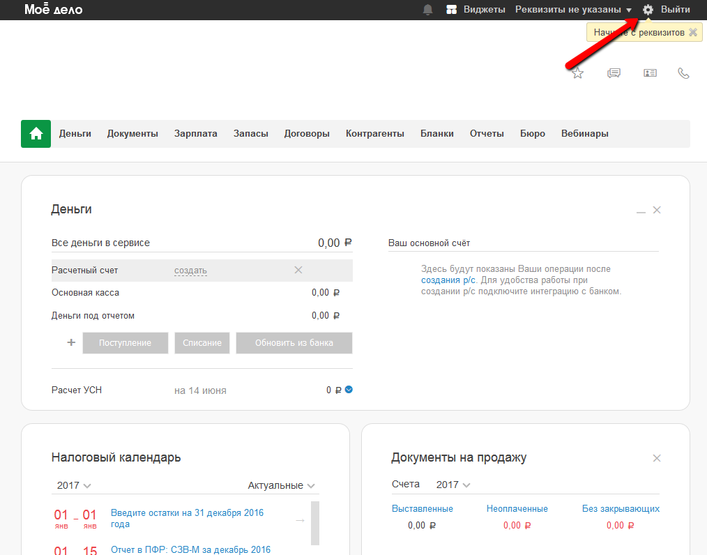The image size is (707, 555).
Task: Open the Деньги menu
Action: (x=75, y=134)
